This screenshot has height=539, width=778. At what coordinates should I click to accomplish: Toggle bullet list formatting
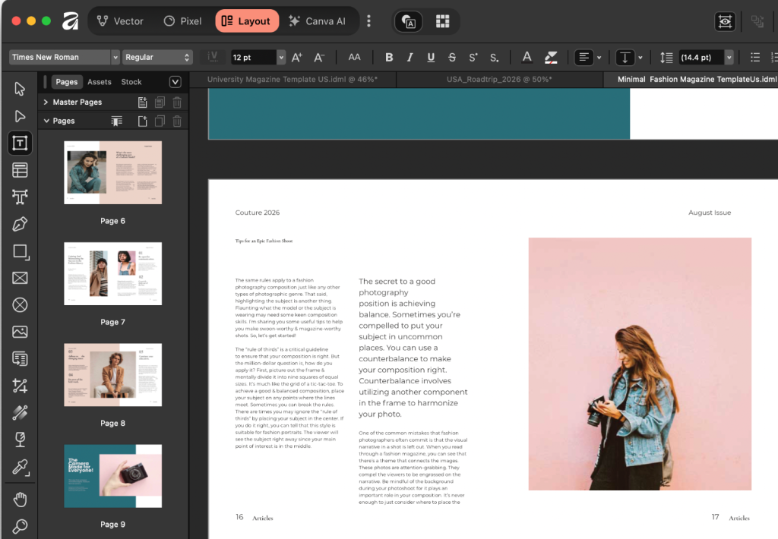pos(754,58)
